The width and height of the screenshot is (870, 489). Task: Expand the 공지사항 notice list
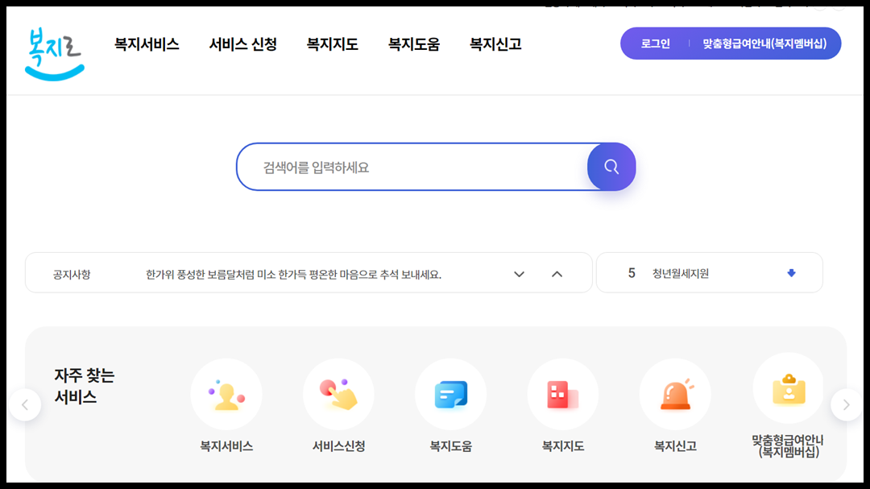519,273
